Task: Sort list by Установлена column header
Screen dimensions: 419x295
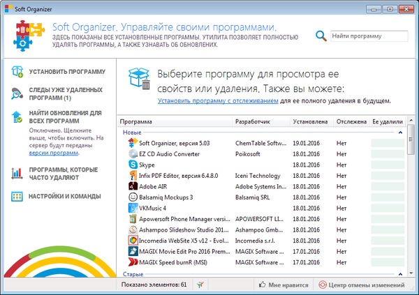Action: pos(311,121)
